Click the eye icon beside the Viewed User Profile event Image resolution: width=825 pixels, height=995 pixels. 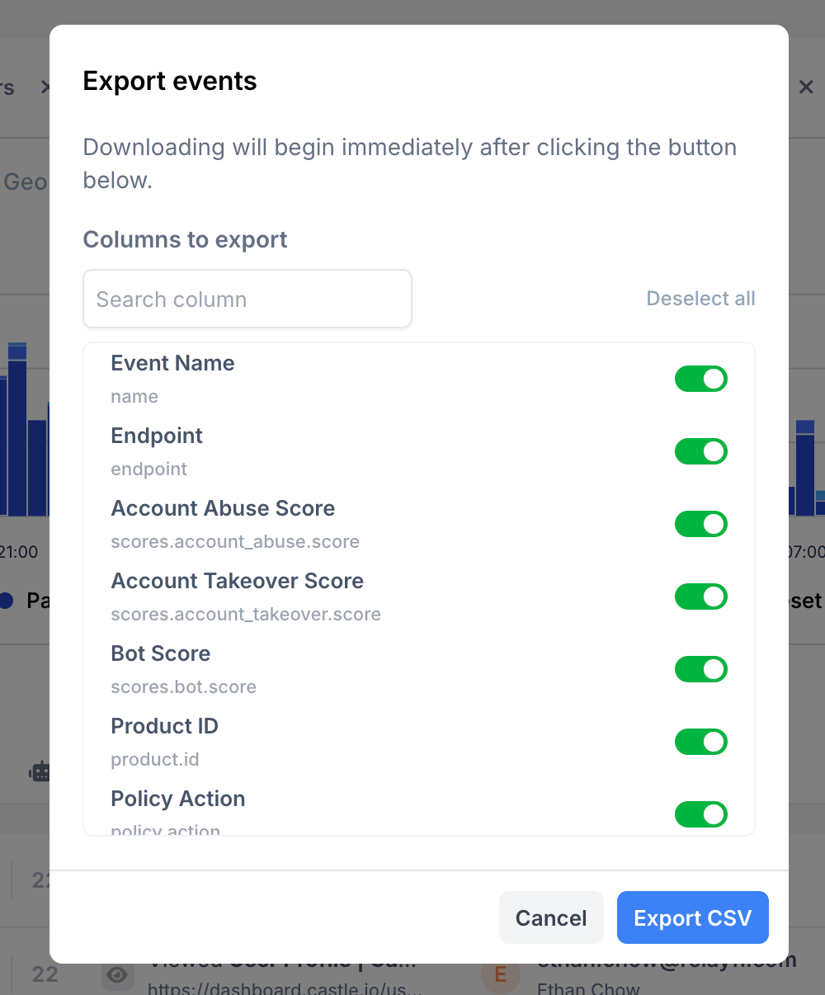[x=117, y=975]
